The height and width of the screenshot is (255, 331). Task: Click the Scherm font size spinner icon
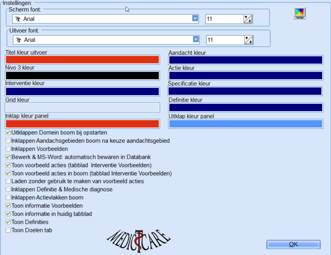pos(248,19)
